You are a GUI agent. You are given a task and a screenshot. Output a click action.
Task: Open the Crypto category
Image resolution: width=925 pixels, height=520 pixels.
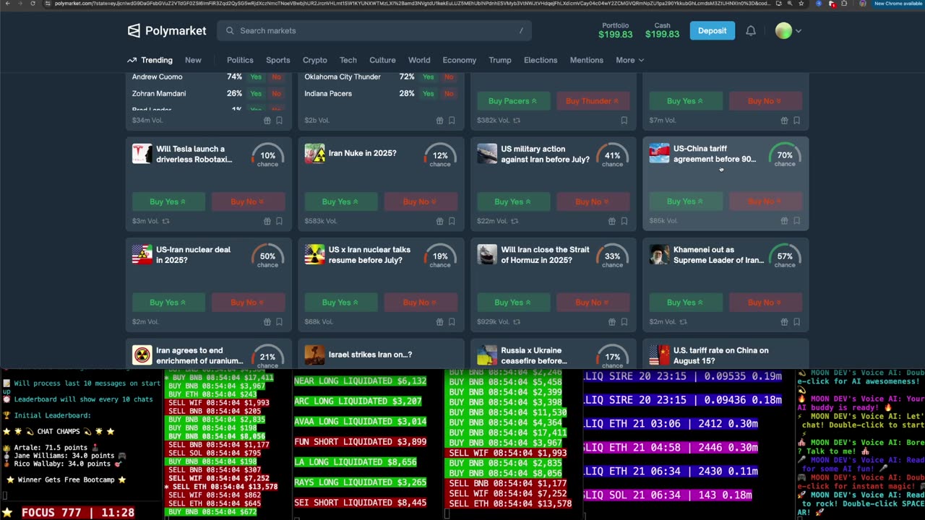tap(314, 60)
